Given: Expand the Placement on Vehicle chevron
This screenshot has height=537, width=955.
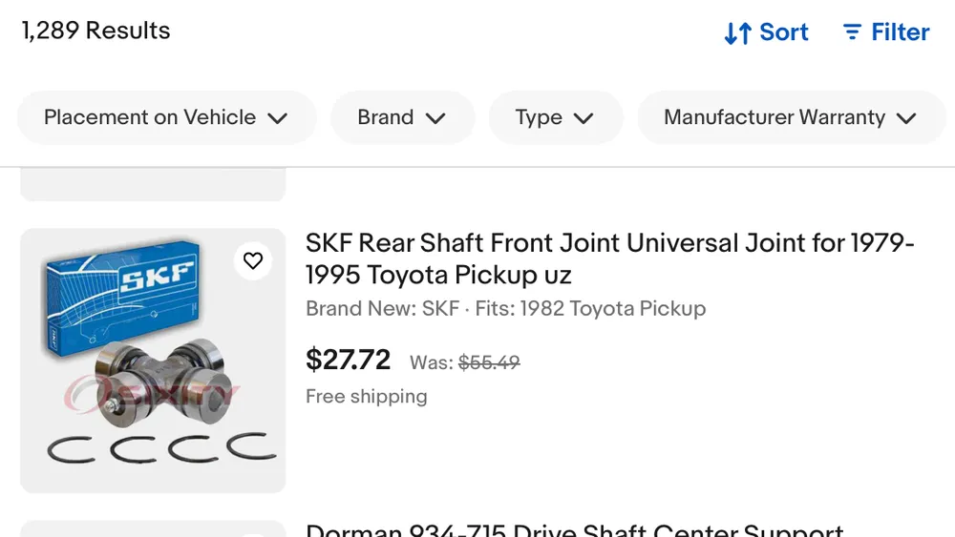Looking at the screenshot, I should [x=278, y=118].
